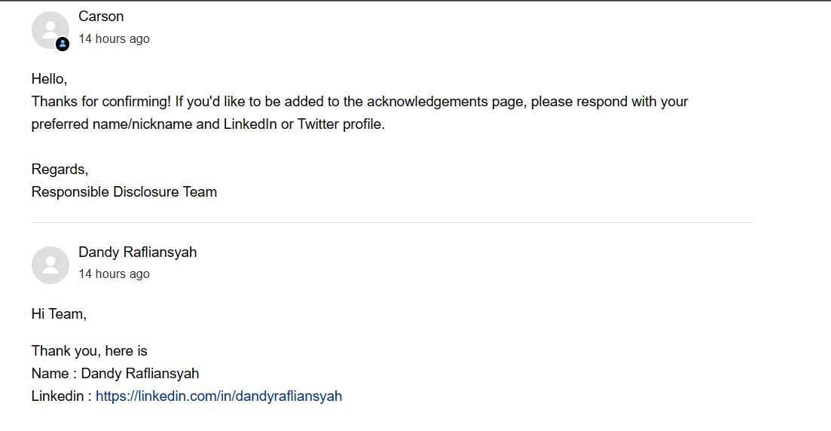Click the Dandy Rafliansyah author name heading
Screen dimensions: 831x431
pos(137,252)
